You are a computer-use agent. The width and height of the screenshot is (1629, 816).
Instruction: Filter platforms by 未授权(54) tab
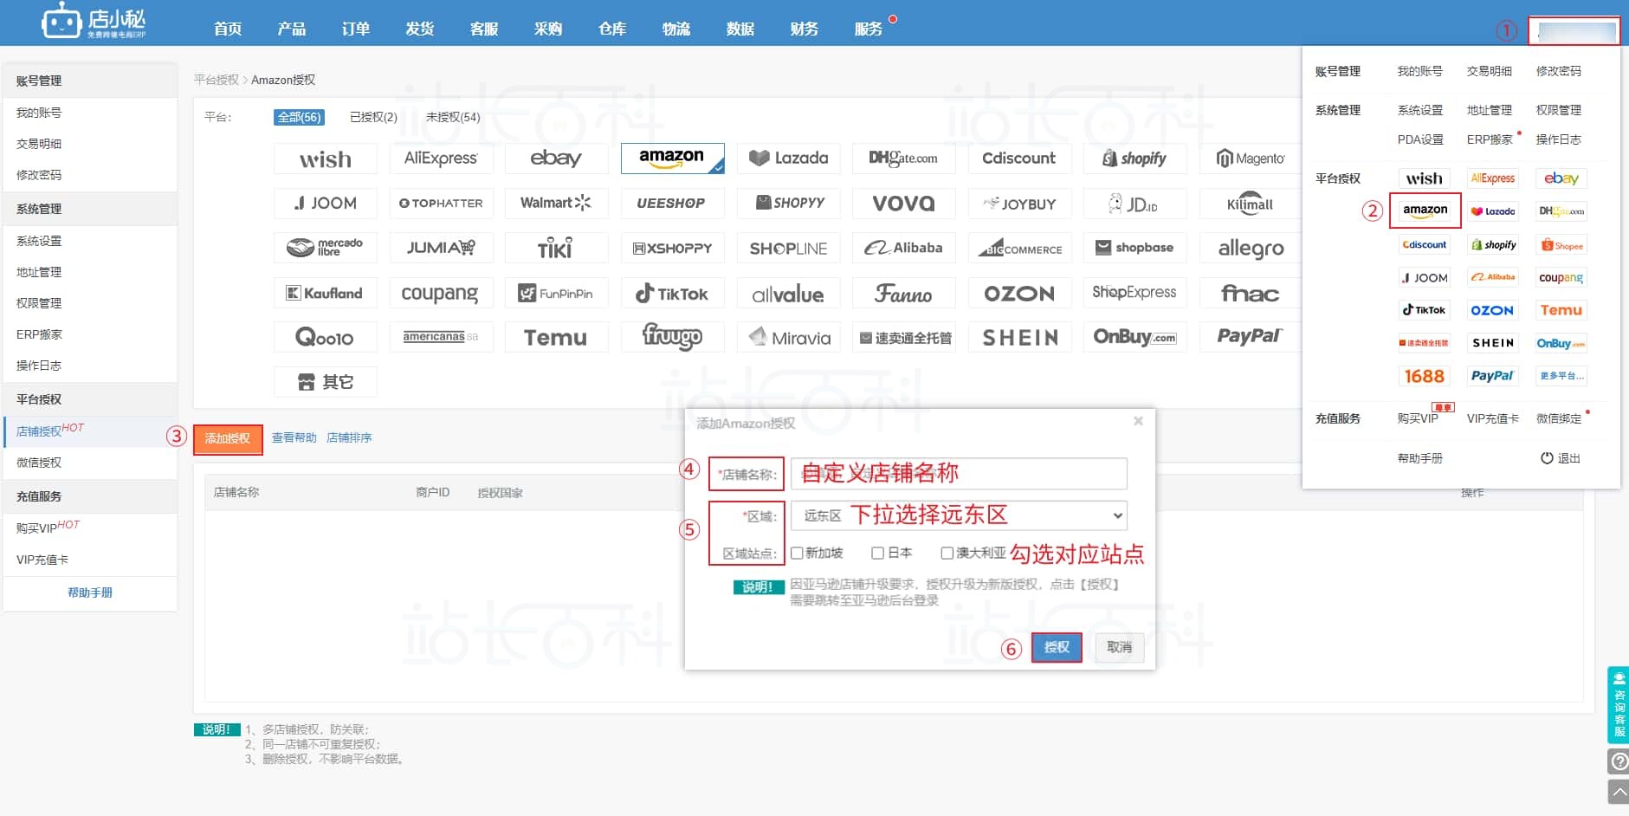[x=453, y=118]
